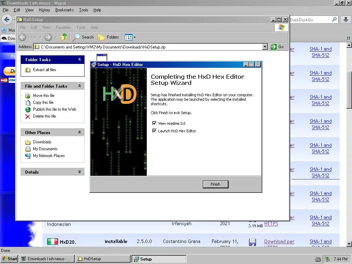Open Downloads in Other Places
Image resolution: width=352 pixels, height=264 pixels.
click(42, 142)
